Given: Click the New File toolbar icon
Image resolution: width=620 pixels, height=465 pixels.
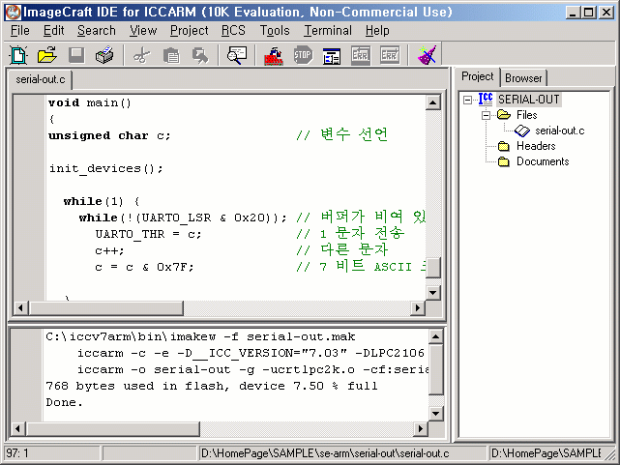Looking at the screenshot, I should coord(18,55).
